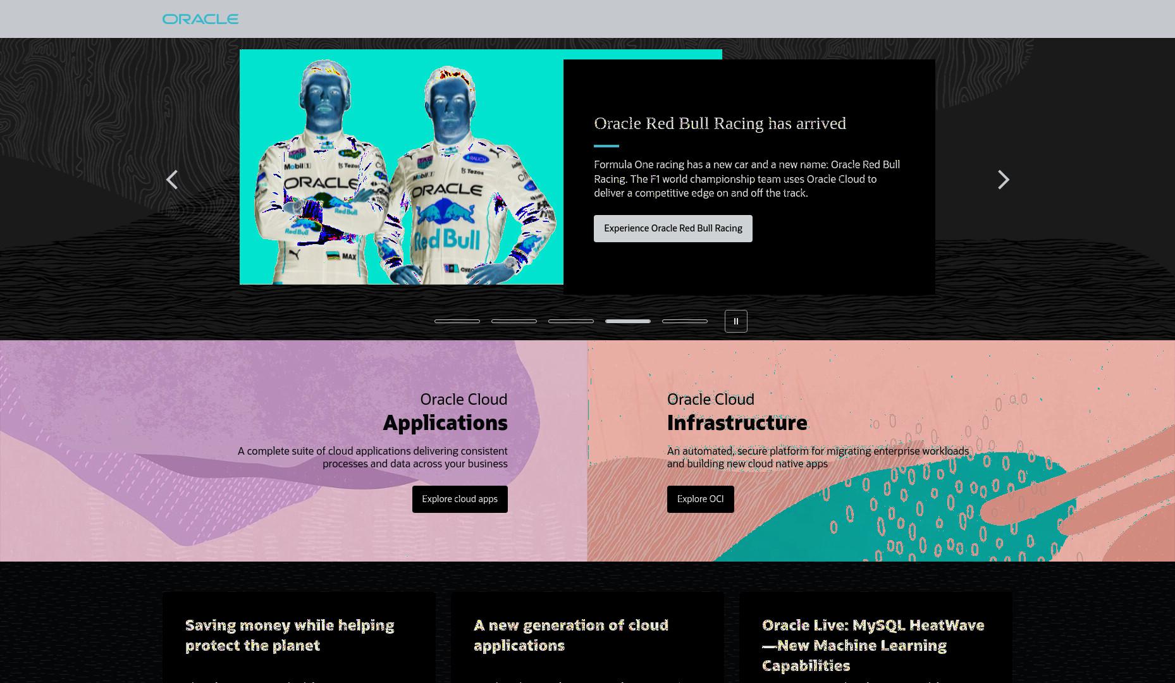Go to previous carousel slide arrow
The image size is (1175, 683).
[172, 180]
